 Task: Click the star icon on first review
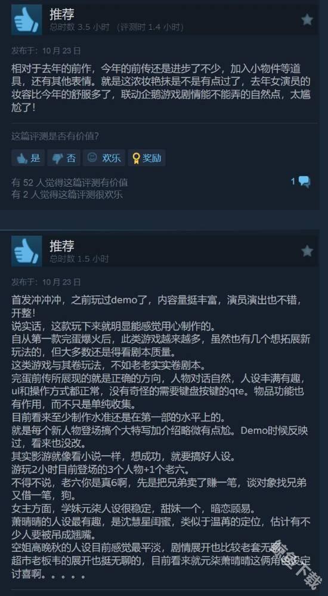(x=307, y=20)
